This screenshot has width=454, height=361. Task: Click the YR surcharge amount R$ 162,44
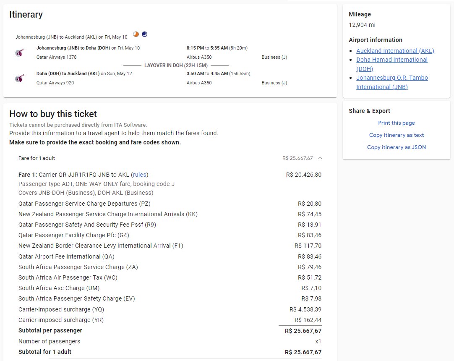click(x=308, y=320)
